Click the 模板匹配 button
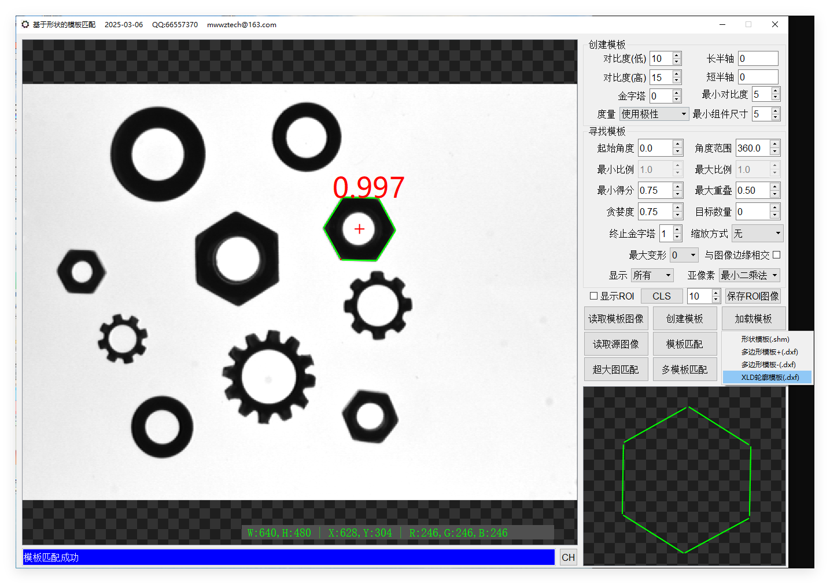The image size is (830, 584). coord(685,343)
